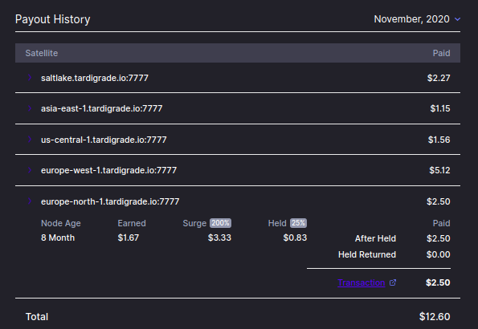Expand the saltlake.tardigrade.io row chevron

(x=30, y=78)
